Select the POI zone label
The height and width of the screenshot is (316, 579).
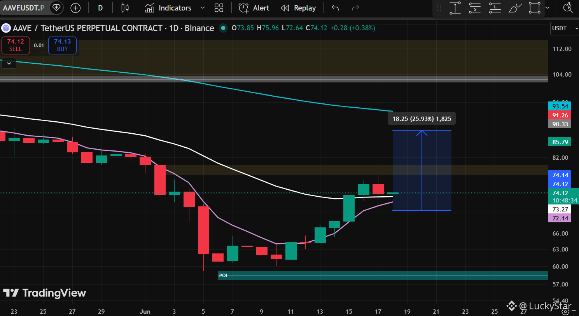pyautogui.click(x=223, y=276)
